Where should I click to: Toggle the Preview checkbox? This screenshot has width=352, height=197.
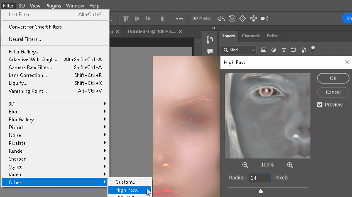320,105
